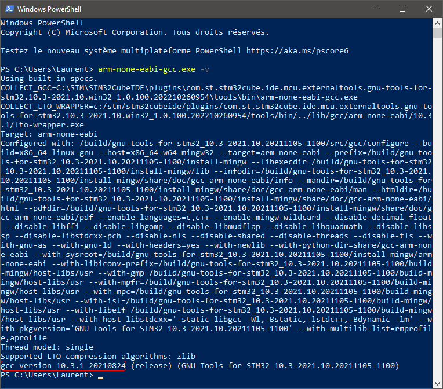Click 'Tous droits réservés.' text
This screenshot has width=443, height=389.
click(x=220, y=32)
